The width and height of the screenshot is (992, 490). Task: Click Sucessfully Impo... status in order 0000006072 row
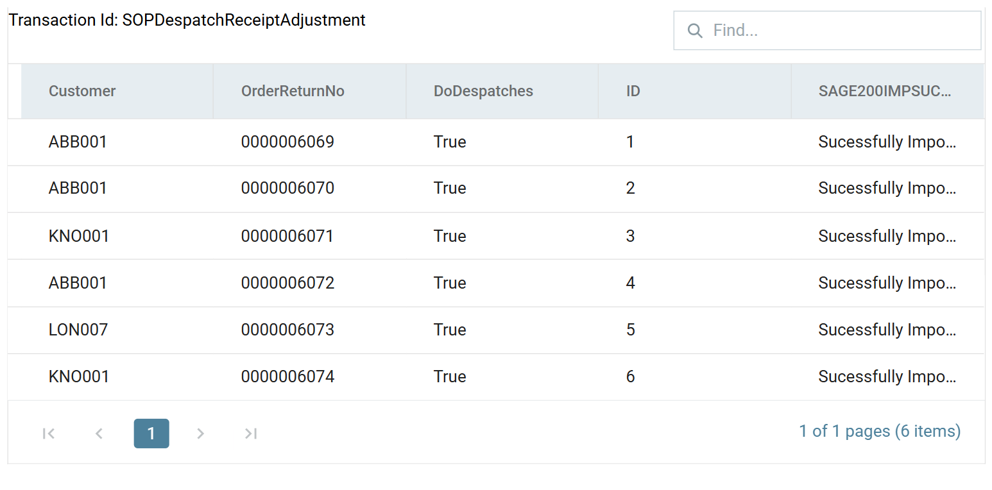887,283
